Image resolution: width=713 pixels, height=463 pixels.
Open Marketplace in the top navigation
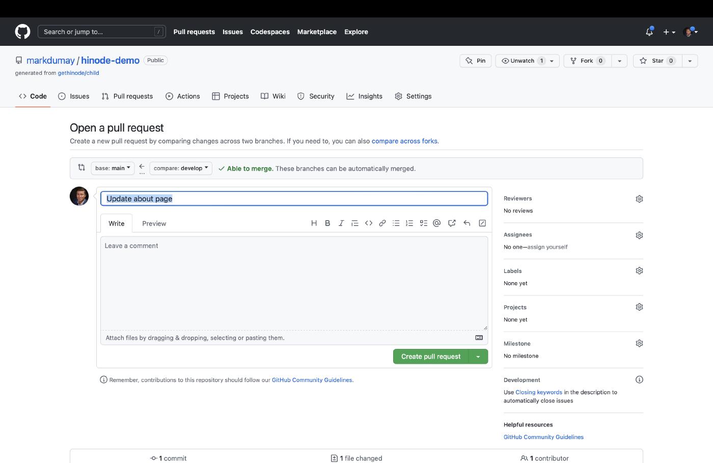pyautogui.click(x=317, y=32)
